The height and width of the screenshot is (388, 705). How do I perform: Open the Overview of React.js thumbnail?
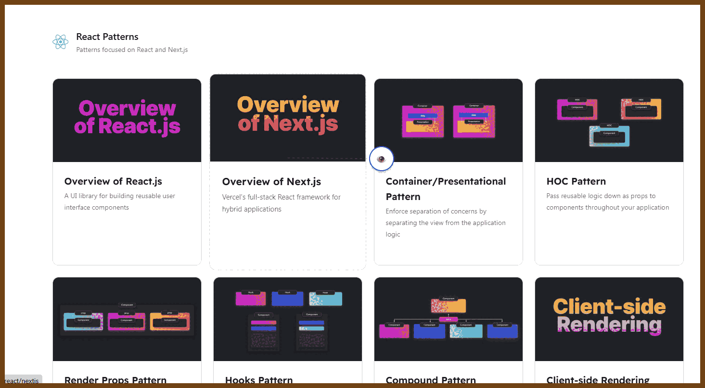click(x=127, y=120)
